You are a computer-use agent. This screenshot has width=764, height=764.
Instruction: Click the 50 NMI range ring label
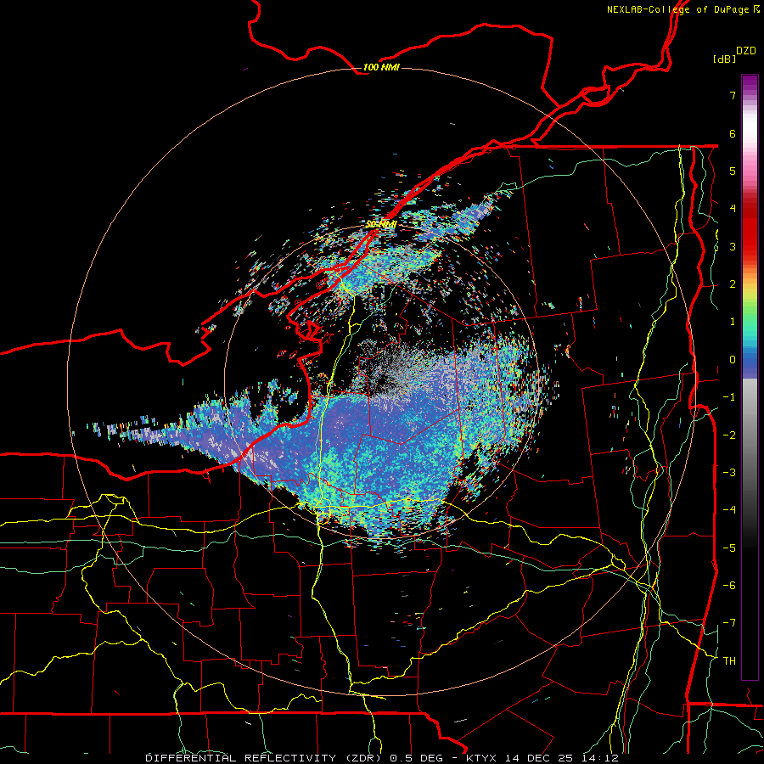[x=381, y=224]
